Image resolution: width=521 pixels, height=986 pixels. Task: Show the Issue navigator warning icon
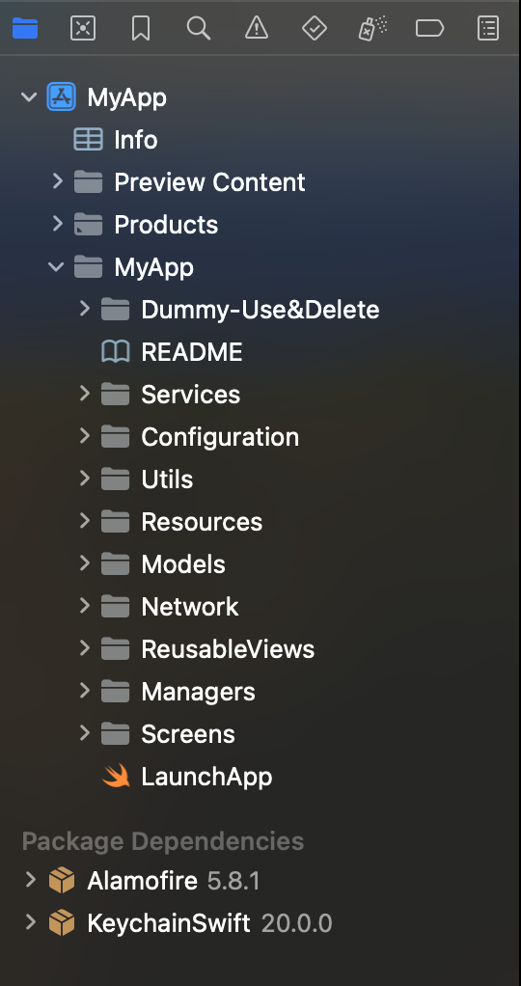coord(257,28)
